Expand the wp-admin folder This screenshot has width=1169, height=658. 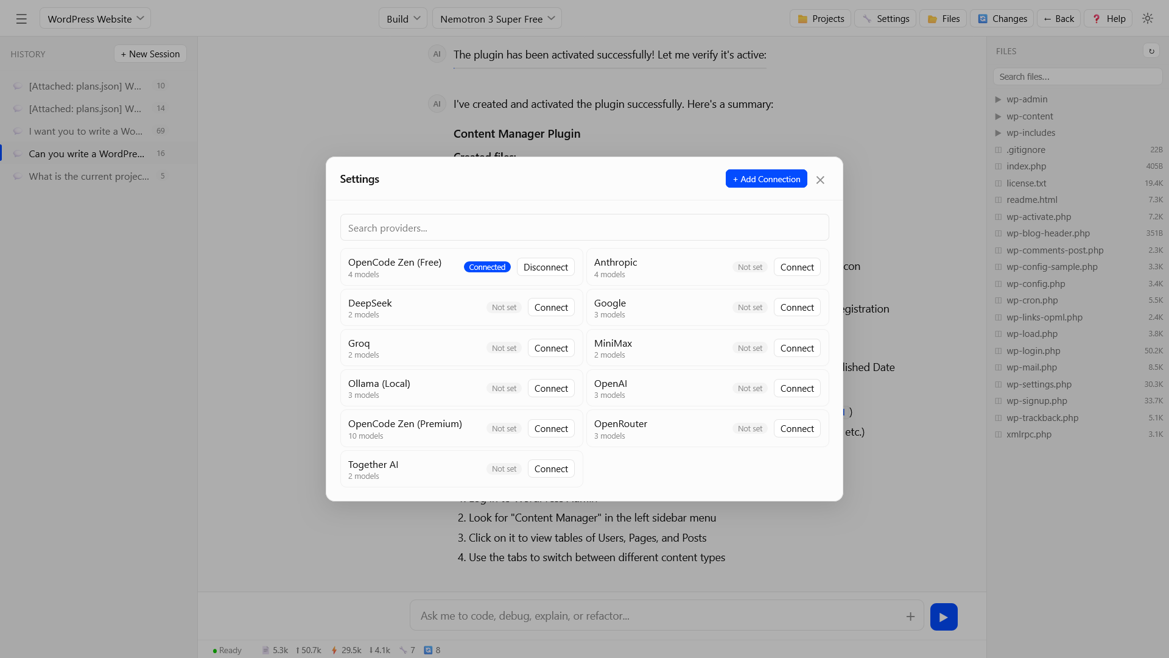[x=998, y=99]
